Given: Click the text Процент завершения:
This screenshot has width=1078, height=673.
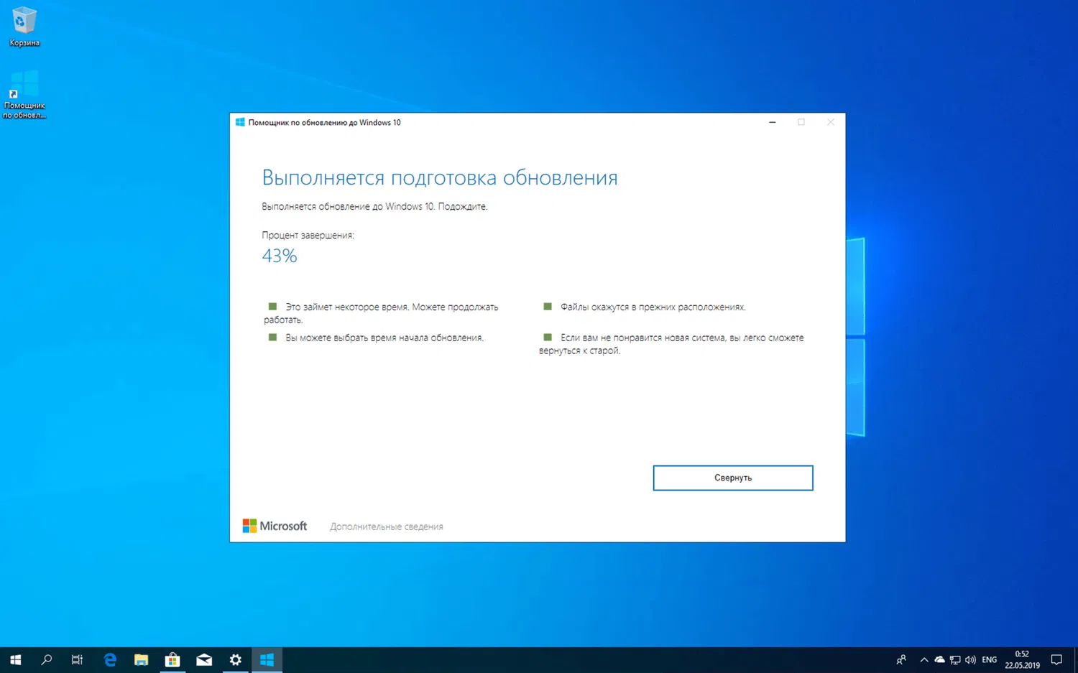Looking at the screenshot, I should click(x=308, y=235).
